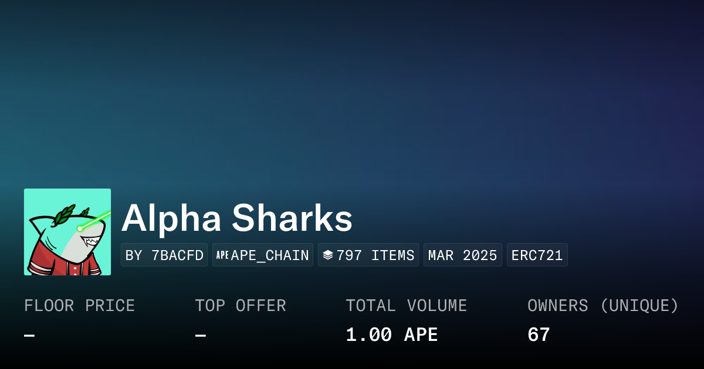Select the TOP OFFER label

pyautogui.click(x=241, y=306)
